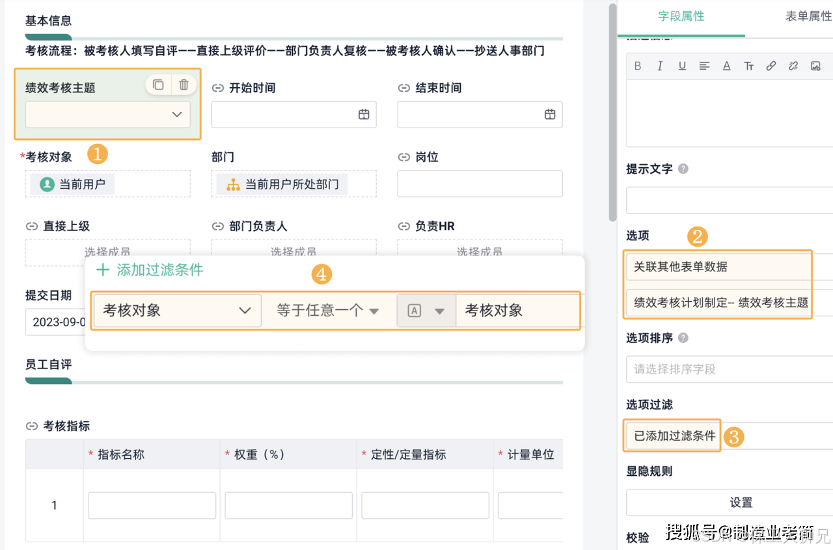
Task: Insert a hyperlink in the description editor
Action: [x=771, y=66]
